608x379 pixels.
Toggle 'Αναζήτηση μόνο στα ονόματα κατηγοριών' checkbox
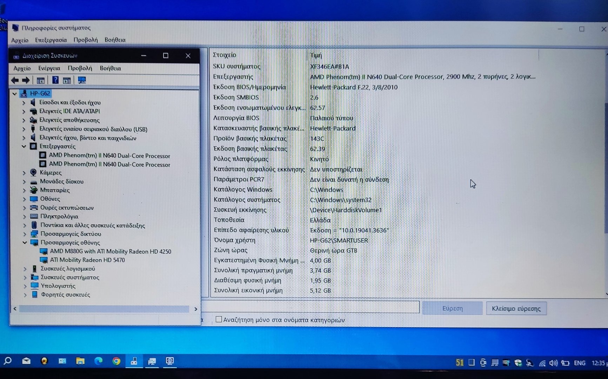click(x=219, y=319)
